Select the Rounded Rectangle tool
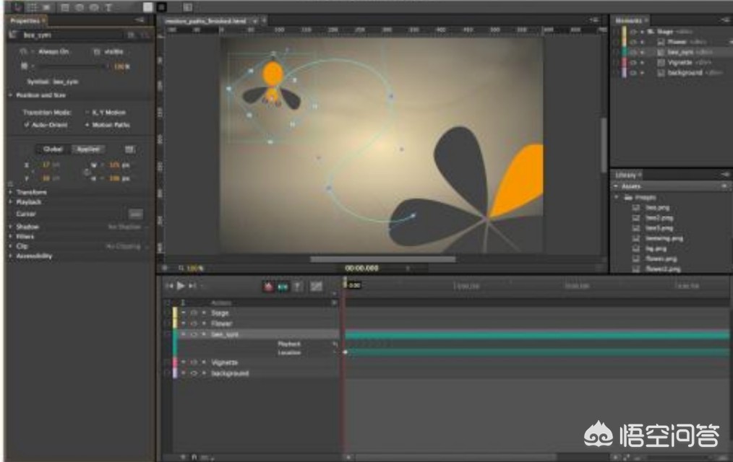 [80, 7]
